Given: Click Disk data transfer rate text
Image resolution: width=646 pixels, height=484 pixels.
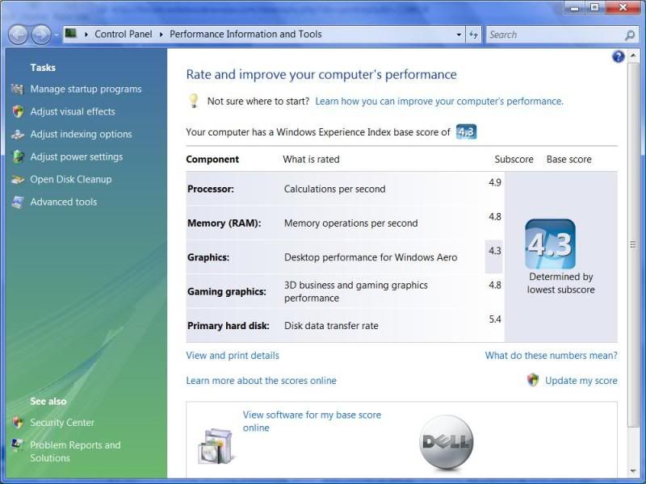Looking at the screenshot, I should [331, 326].
